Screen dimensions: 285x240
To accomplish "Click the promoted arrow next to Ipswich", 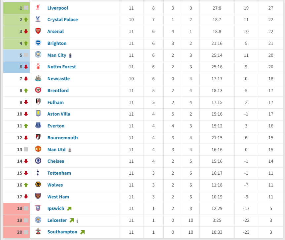I will pyautogui.click(x=69, y=209).
